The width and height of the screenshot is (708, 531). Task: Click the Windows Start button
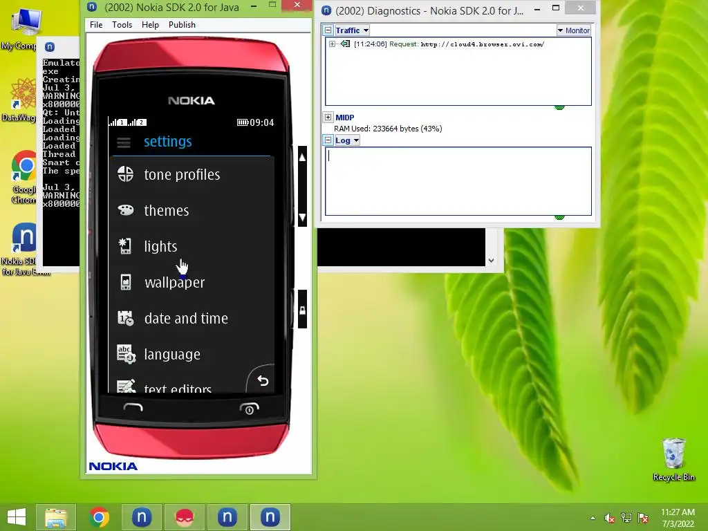coord(17,517)
